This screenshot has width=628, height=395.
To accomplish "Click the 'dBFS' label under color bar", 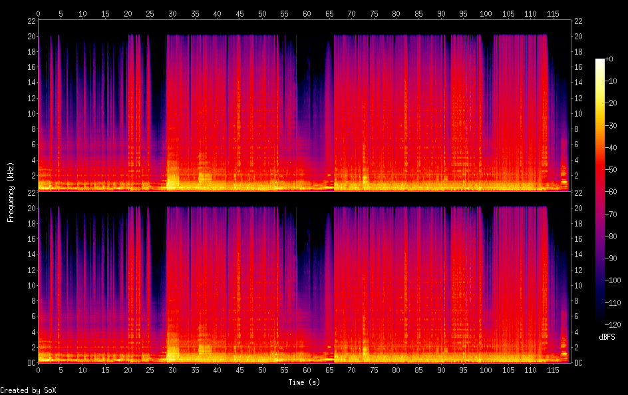I will pyautogui.click(x=607, y=338).
